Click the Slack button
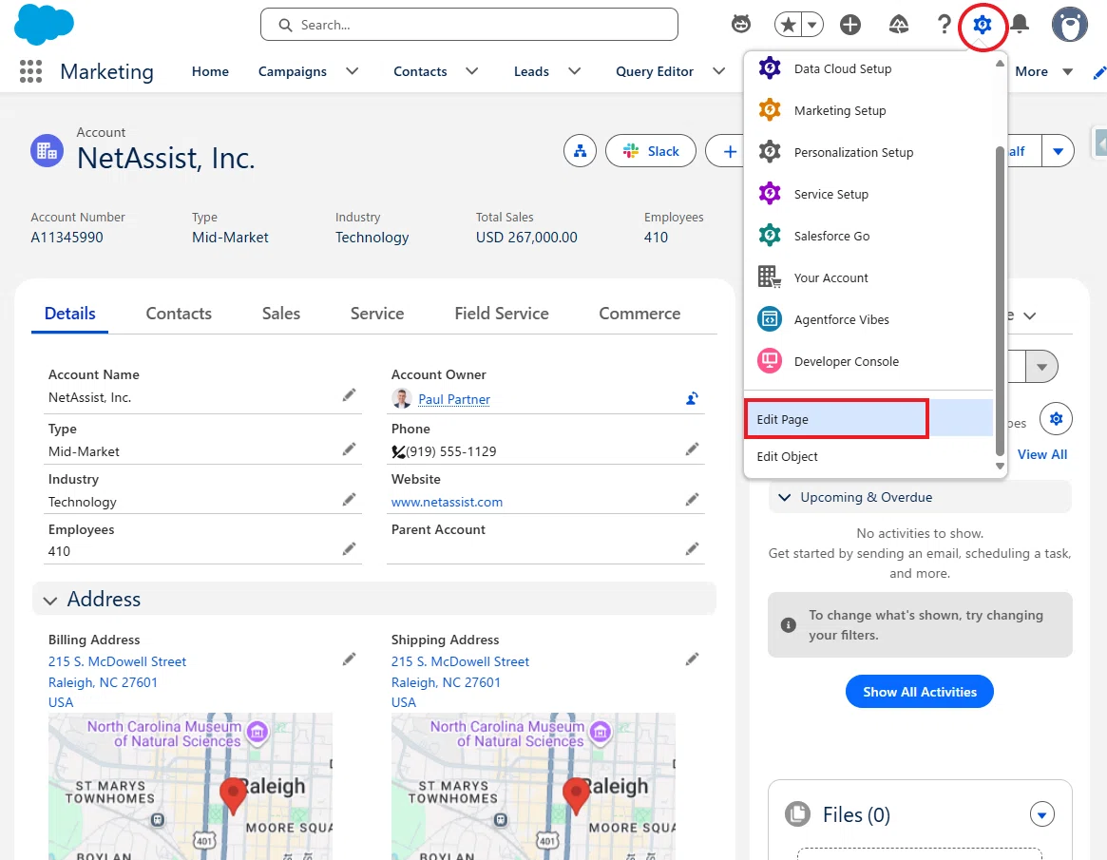The image size is (1107, 860). click(650, 151)
